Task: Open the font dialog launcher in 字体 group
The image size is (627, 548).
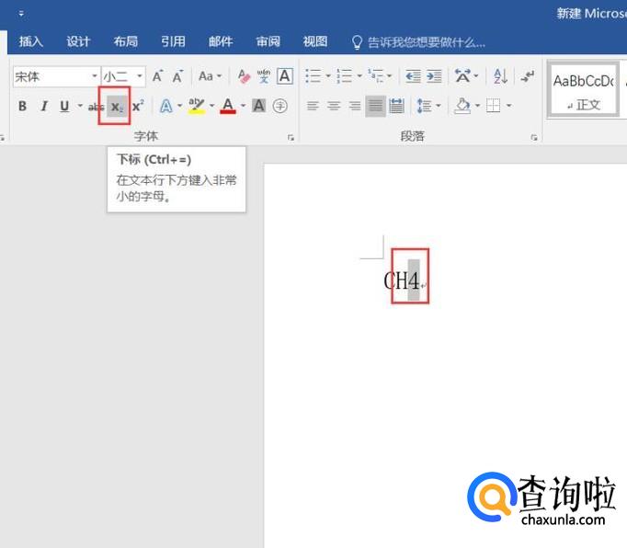Action: [x=291, y=137]
